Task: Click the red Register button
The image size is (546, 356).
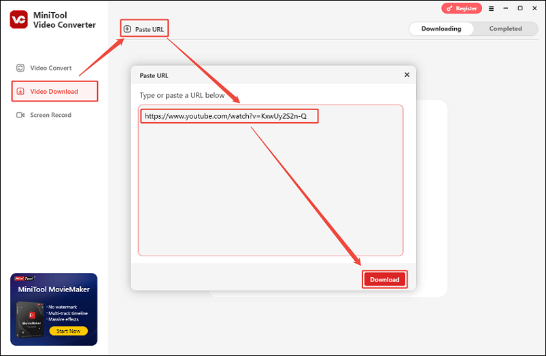Action: click(462, 8)
